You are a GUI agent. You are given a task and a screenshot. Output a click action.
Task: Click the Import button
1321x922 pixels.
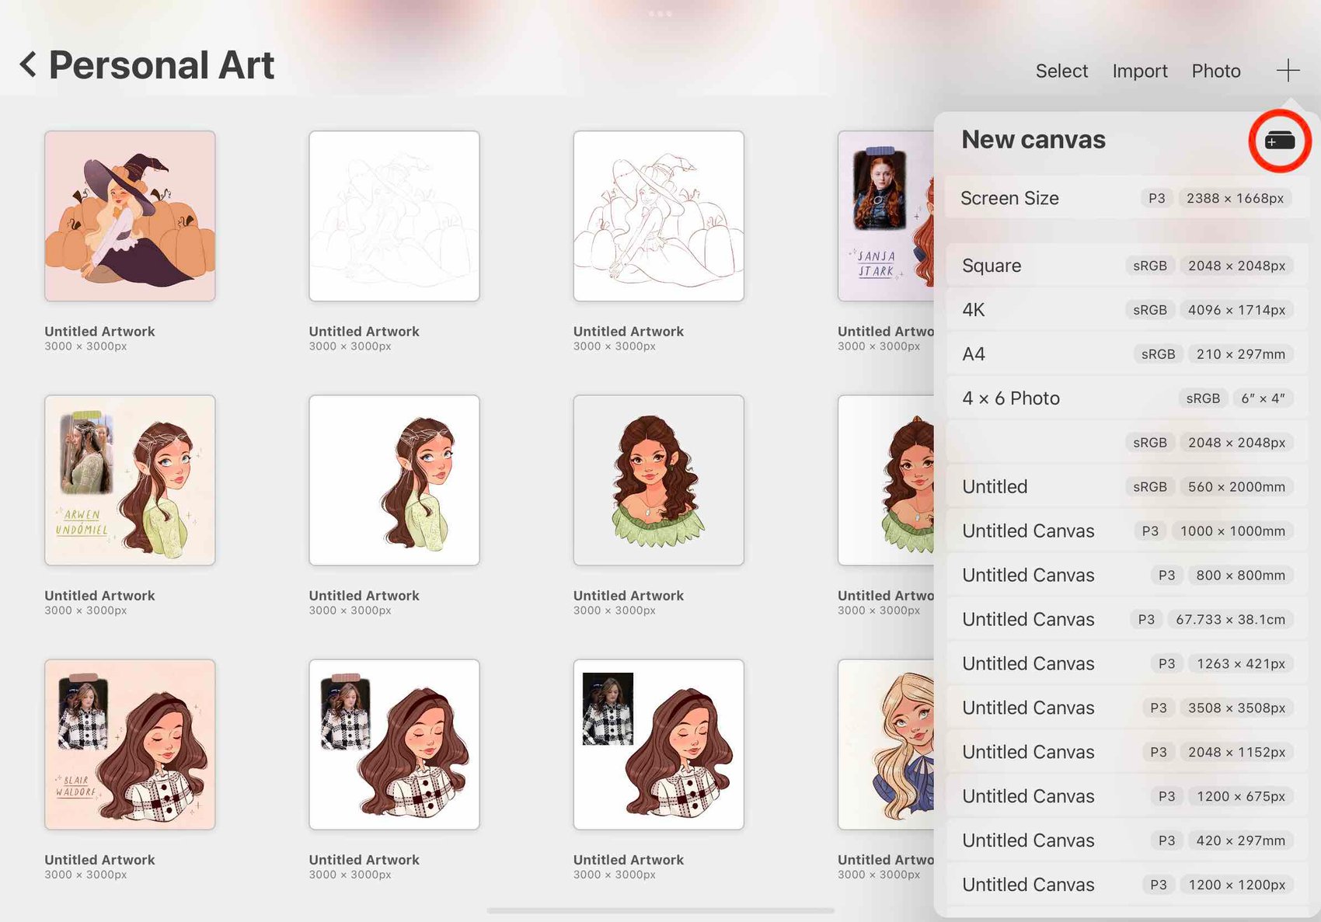(1140, 71)
